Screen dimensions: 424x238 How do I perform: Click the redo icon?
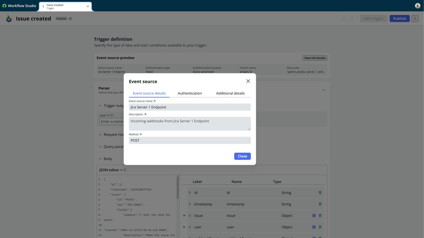[352, 18]
